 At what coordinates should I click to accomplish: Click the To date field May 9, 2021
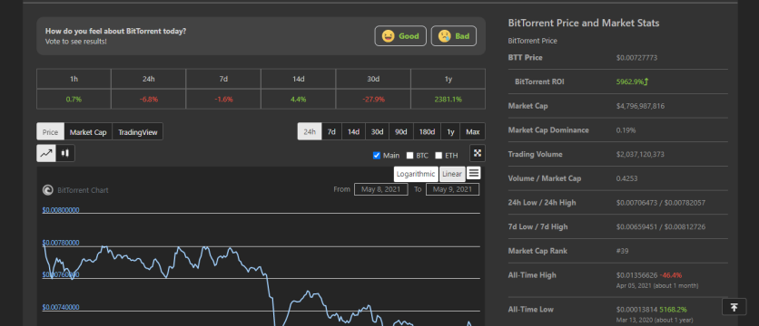tap(453, 189)
